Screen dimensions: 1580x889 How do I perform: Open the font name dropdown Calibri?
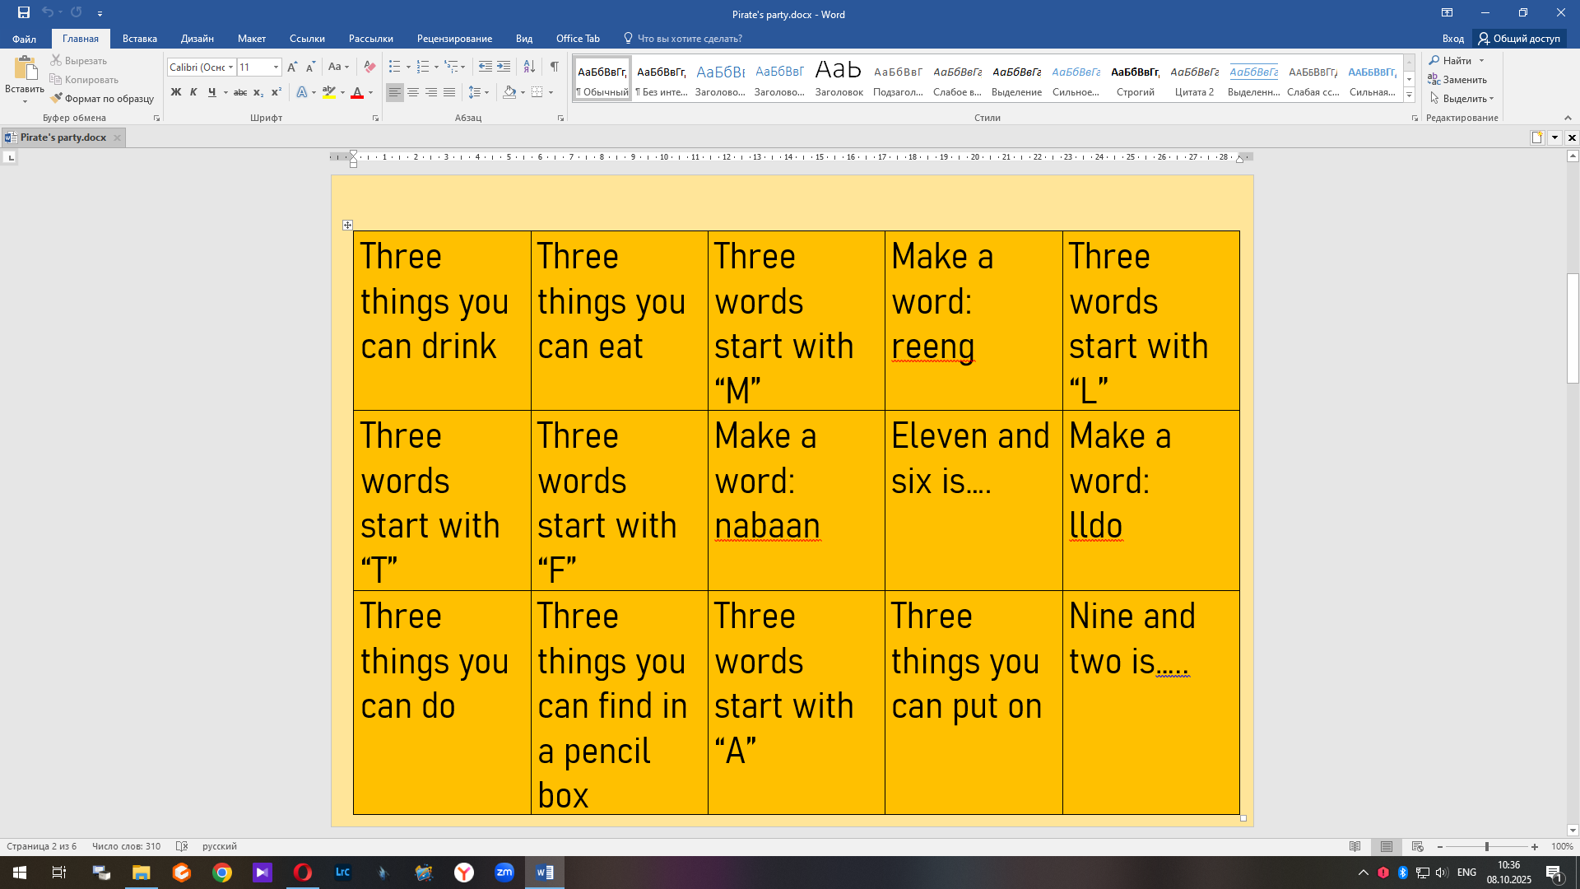(x=231, y=67)
